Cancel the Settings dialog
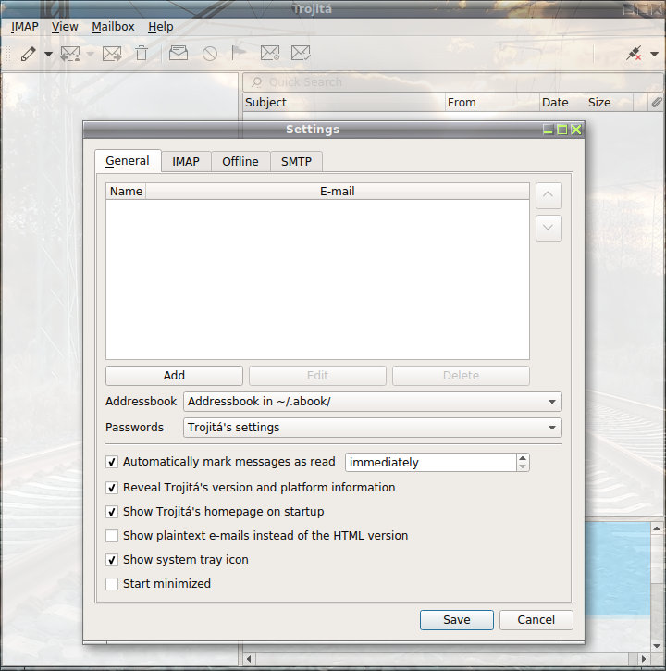The height and width of the screenshot is (671, 666). coord(536,620)
